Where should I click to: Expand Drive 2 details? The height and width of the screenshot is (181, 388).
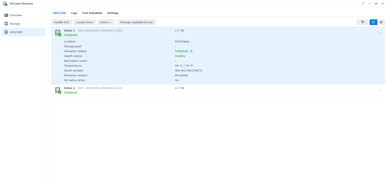[x=379, y=90]
